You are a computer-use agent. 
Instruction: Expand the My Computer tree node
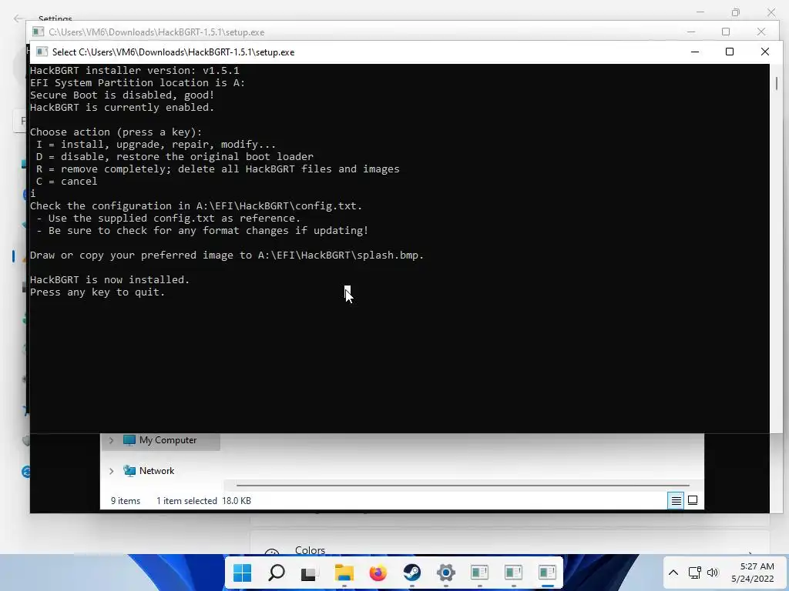coord(111,440)
